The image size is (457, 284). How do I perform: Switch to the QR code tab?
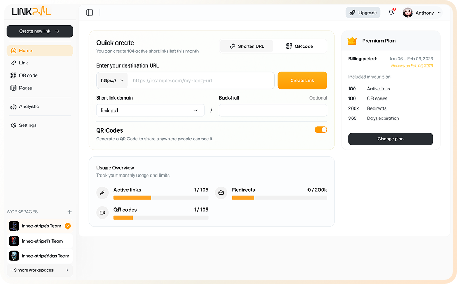point(300,46)
